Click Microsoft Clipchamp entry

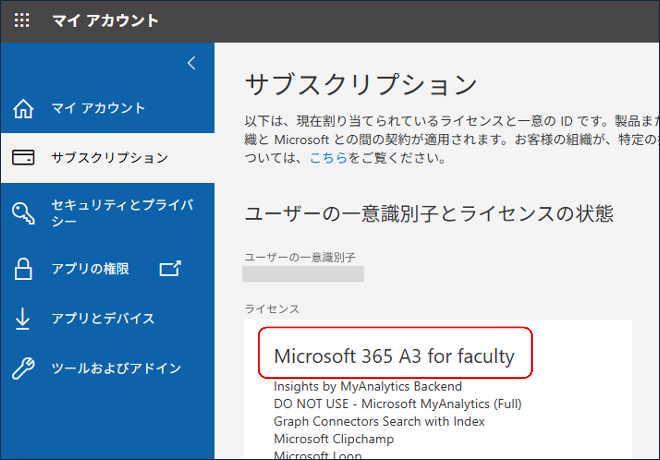click(334, 439)
